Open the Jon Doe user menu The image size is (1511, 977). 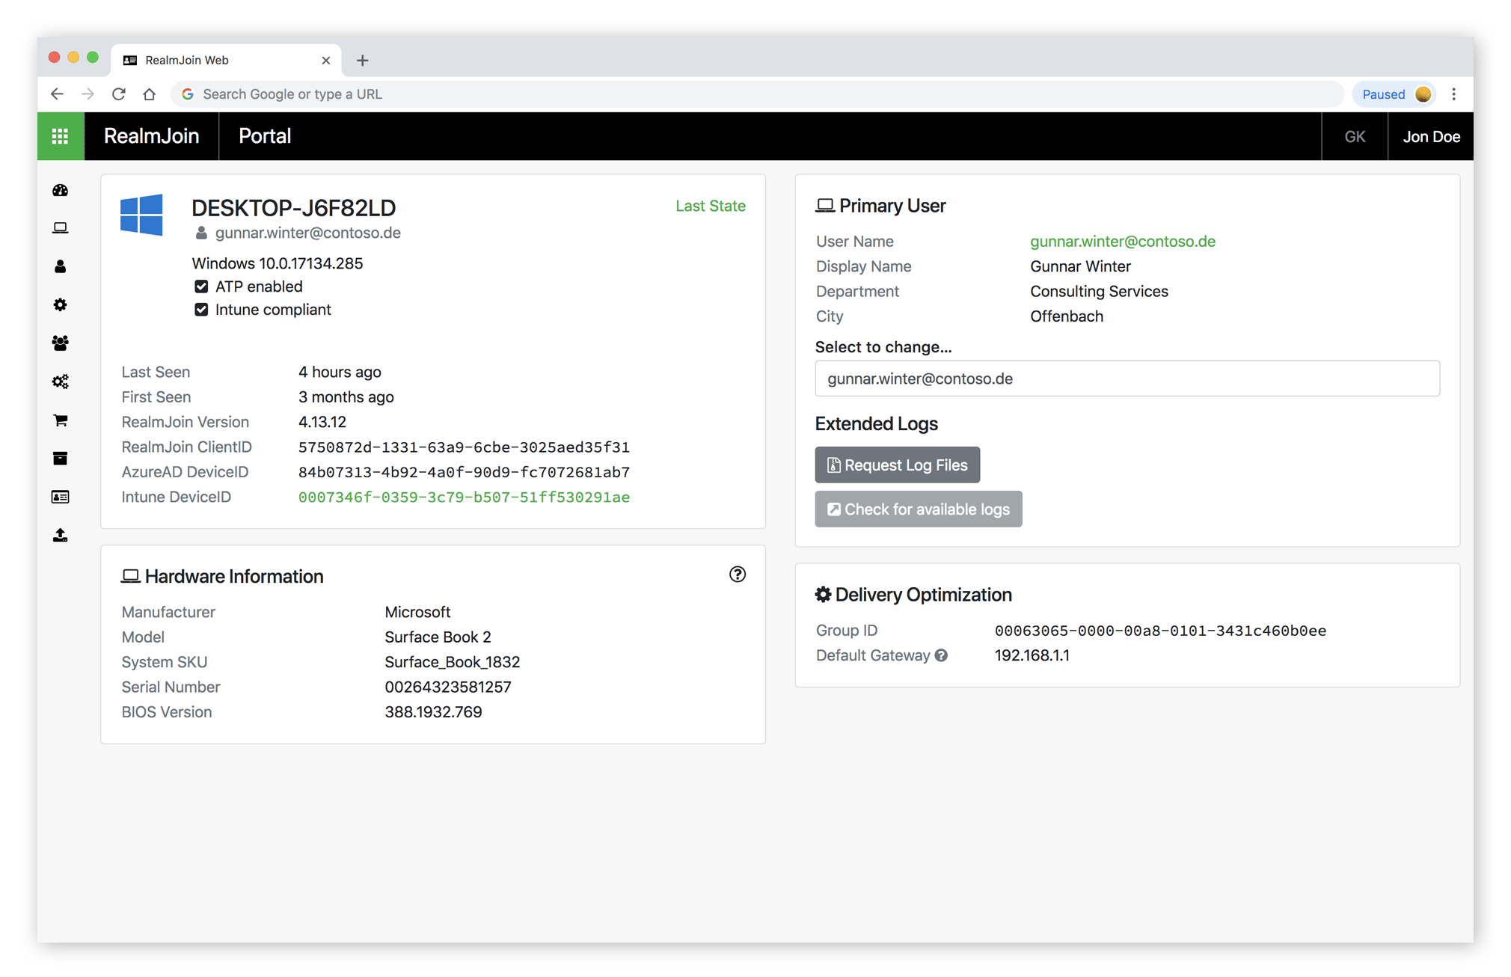click(1431, 136)
